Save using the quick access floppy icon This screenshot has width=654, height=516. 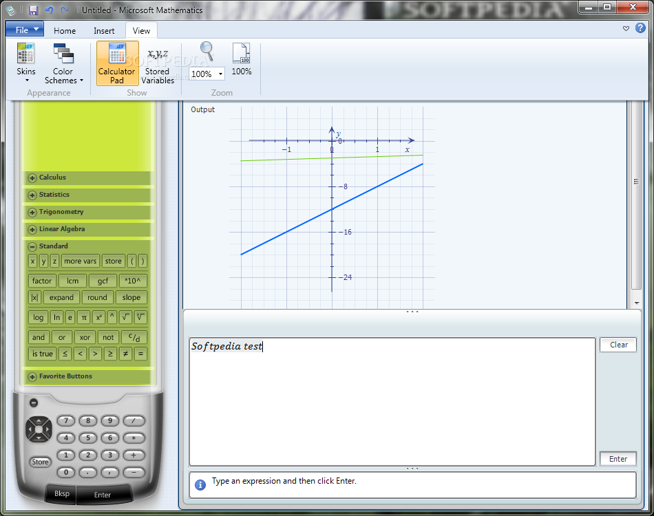pyautogui.click(x=33, y=10)
